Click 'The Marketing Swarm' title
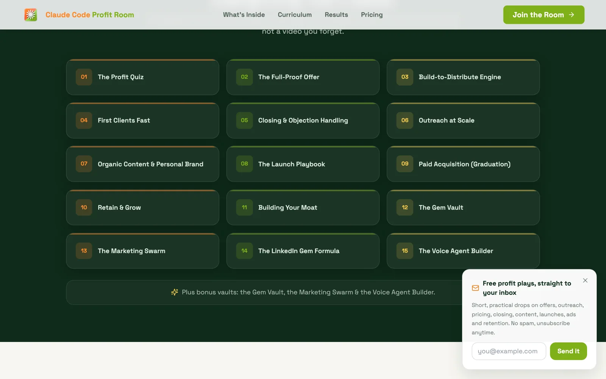The height and width of the screenshot is (379, 606). click(x=131, y=251)
